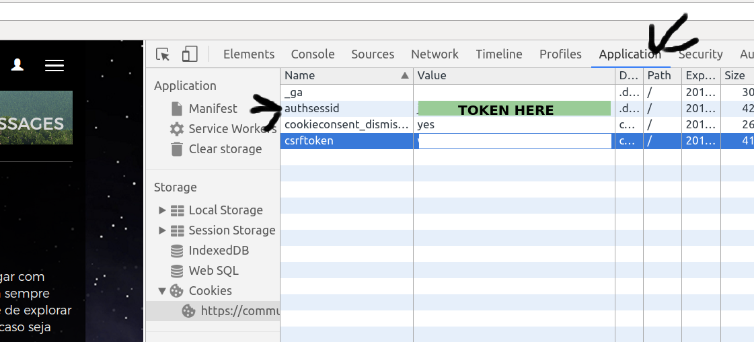Click the Manifest file icon
The width and height of the screenshot is (754, 342).
pos(177,109)
